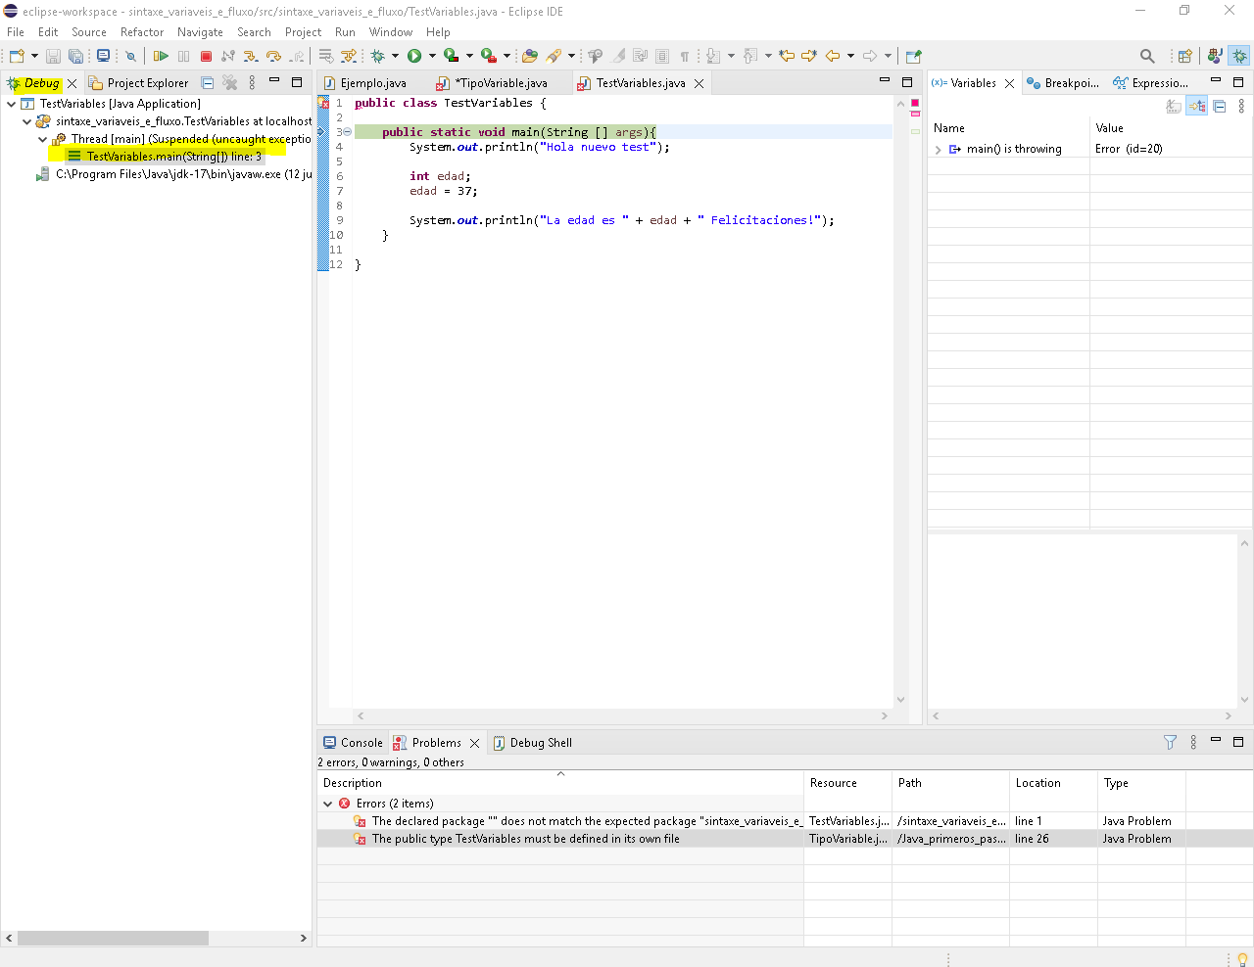This screenshot has height=967, width=1254.
Task: Toggle Word Wrap toolbar icon
Action: [640, 56]
